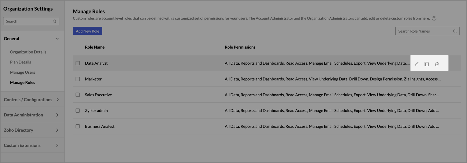This screenshot has height=163, width=467.
Task: Select the Business Analyst checkbox
Action: click(78, 126)
